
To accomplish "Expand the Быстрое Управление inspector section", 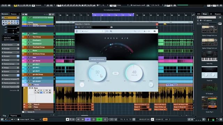I will (10, 87).
